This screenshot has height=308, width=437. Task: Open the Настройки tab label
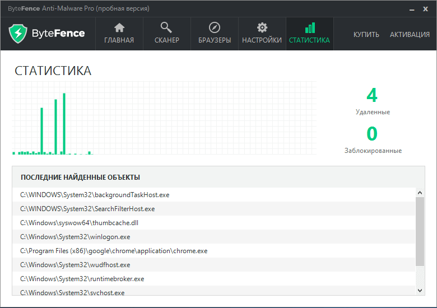(262, 40)
